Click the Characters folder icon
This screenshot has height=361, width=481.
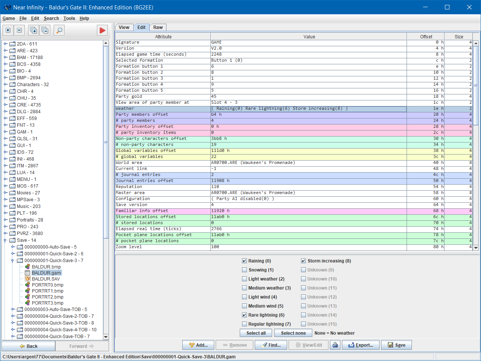pos(12,85)
